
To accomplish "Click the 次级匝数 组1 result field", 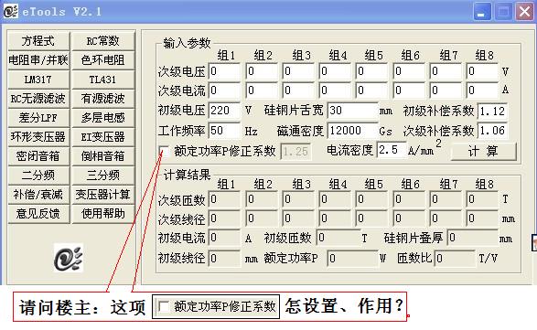I will [224, 199].
